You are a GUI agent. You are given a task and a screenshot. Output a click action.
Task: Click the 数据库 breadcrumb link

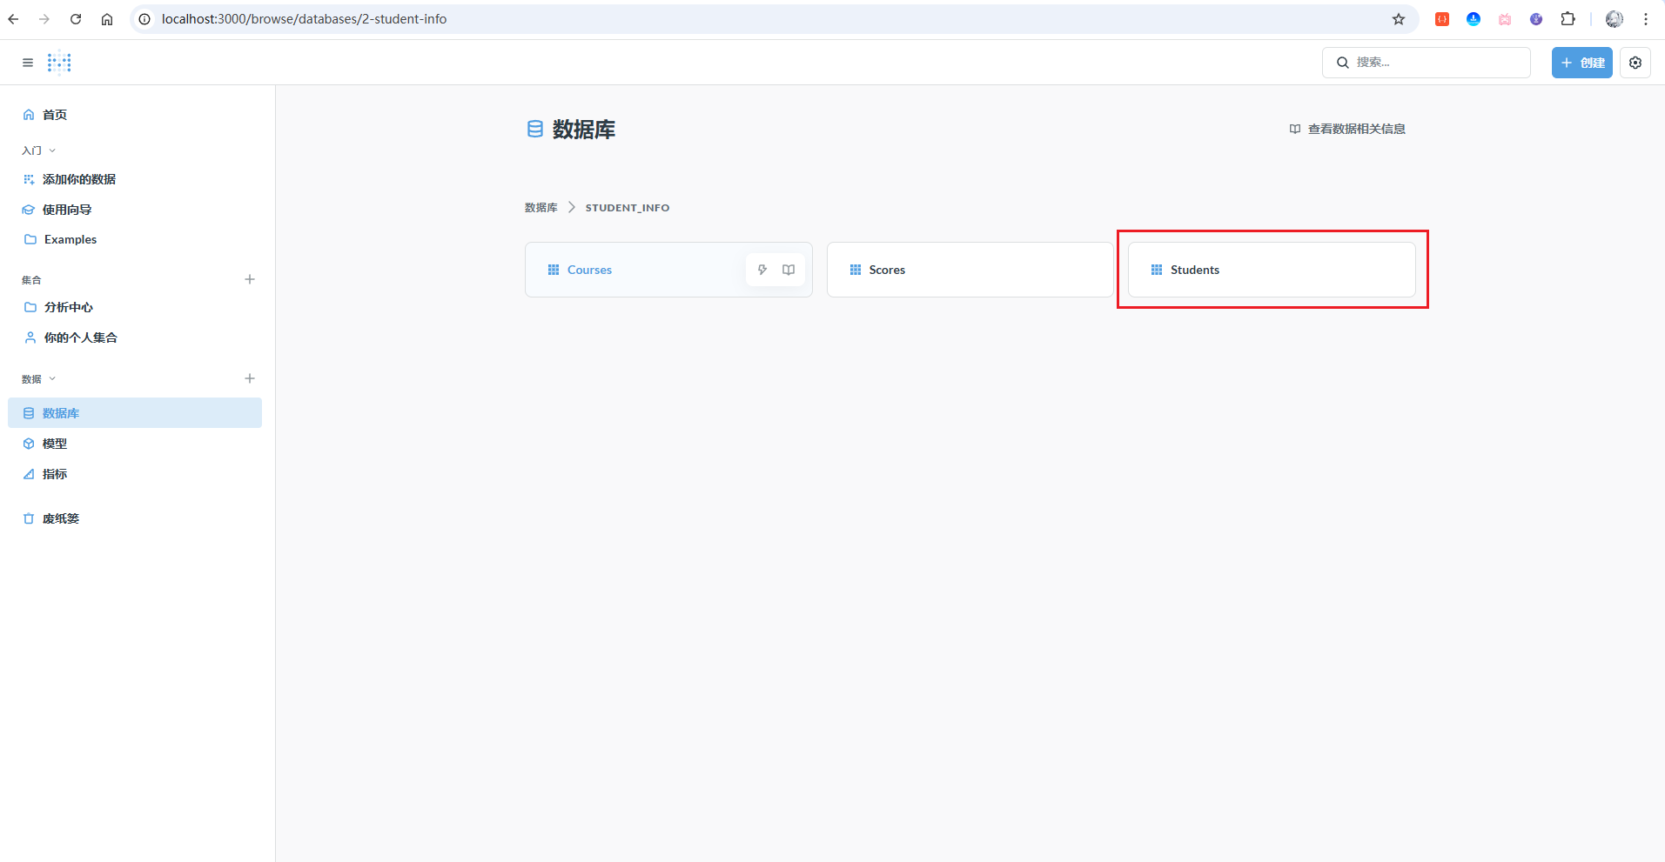pos(540,208)
